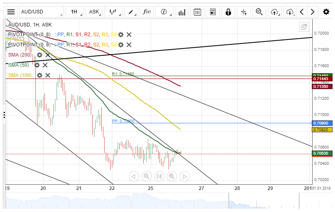
Task: Click the 0.71350 SMA 200 price tag
Action: (322, 86)
